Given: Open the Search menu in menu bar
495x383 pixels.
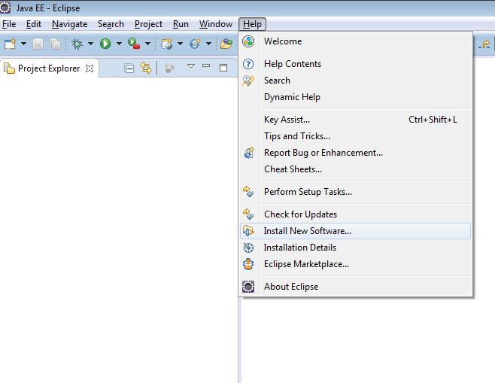Looking at the screenshot, I should click(111, 24).
